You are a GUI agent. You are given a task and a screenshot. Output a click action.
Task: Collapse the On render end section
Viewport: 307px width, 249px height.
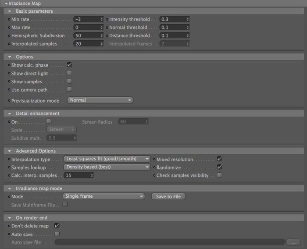click(x=10, y=218)
